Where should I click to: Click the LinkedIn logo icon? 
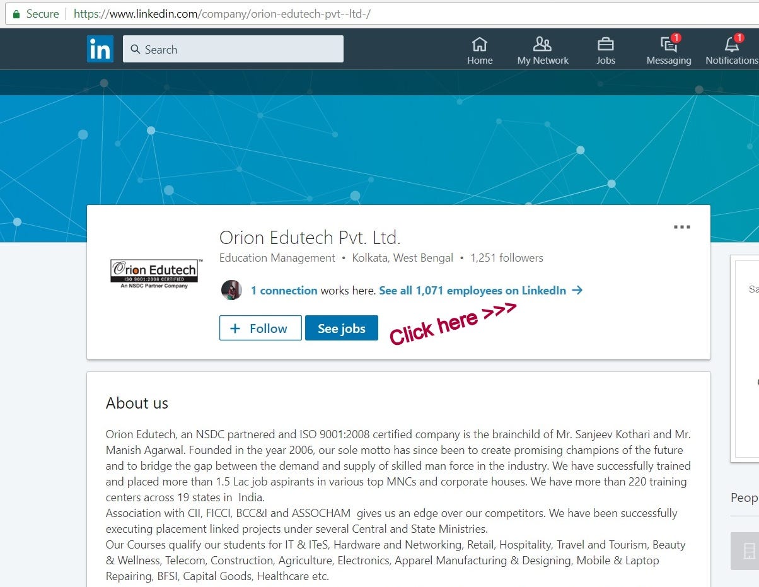tap(100, 49)
